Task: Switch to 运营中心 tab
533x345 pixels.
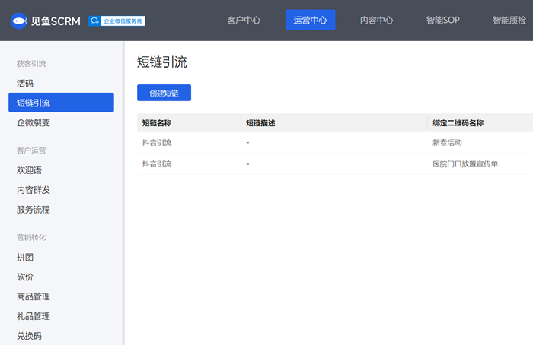Action: [310, 21]
